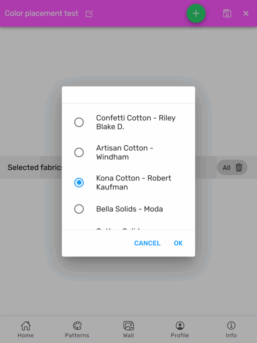This screenshot has height=343, width=257.
Task: Click the trash delete icon
Action: [239, 168]
